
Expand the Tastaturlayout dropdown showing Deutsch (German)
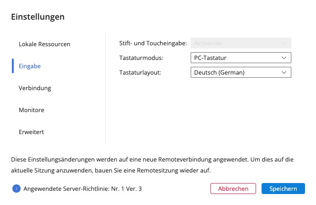(x=241, y=72)
